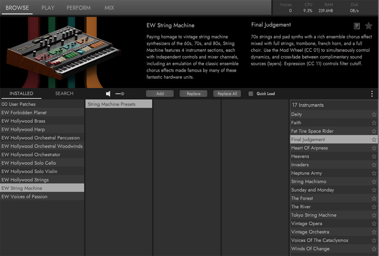Star the Deity instrument
Image resolution: width=379 pixels, height=256 pixels.
[374, 115]
